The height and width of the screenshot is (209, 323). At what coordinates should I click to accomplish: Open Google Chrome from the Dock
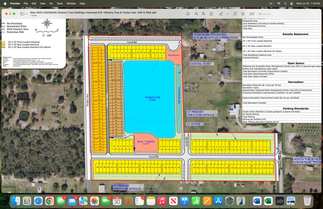point(49,201)
